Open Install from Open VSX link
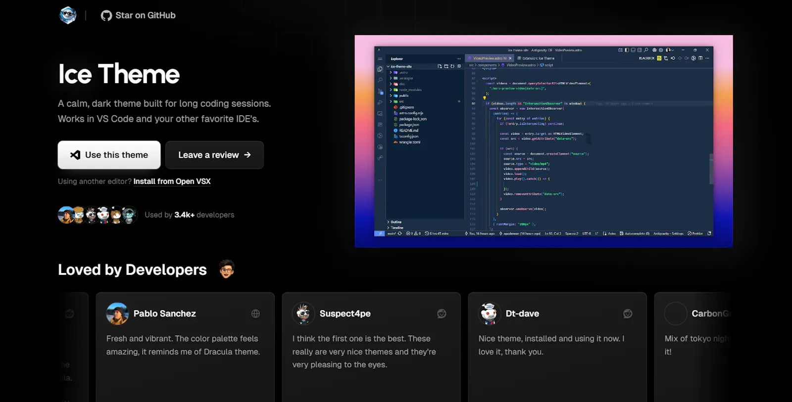 point(172,181)
